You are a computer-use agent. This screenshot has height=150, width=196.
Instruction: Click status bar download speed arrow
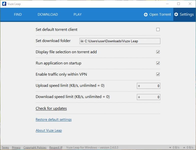click(170, 147)
